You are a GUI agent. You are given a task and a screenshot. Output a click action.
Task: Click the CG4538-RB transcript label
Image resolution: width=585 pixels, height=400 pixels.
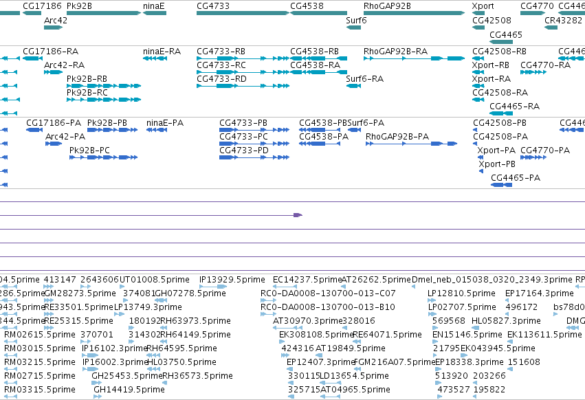point(315,51)
